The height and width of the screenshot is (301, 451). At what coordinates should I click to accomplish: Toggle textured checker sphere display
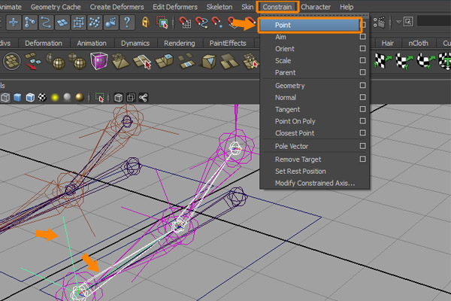tap(43, 97)
